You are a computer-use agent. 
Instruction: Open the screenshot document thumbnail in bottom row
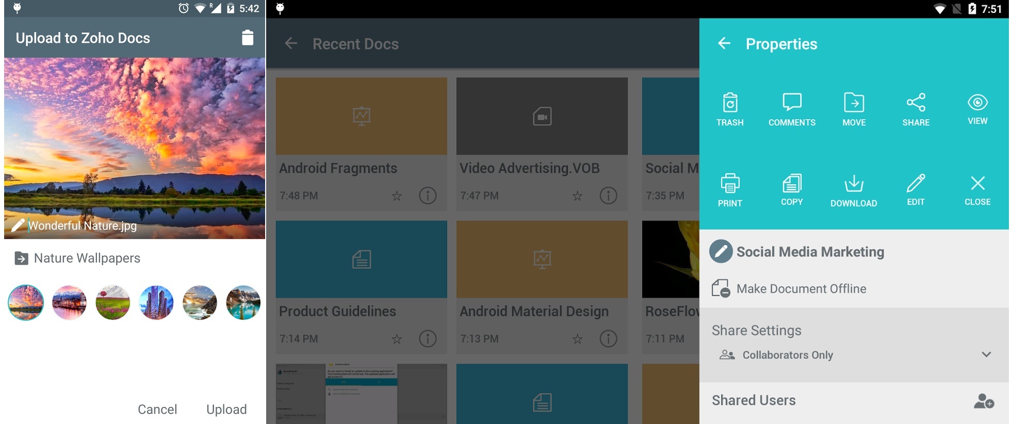tap(361, 394)
